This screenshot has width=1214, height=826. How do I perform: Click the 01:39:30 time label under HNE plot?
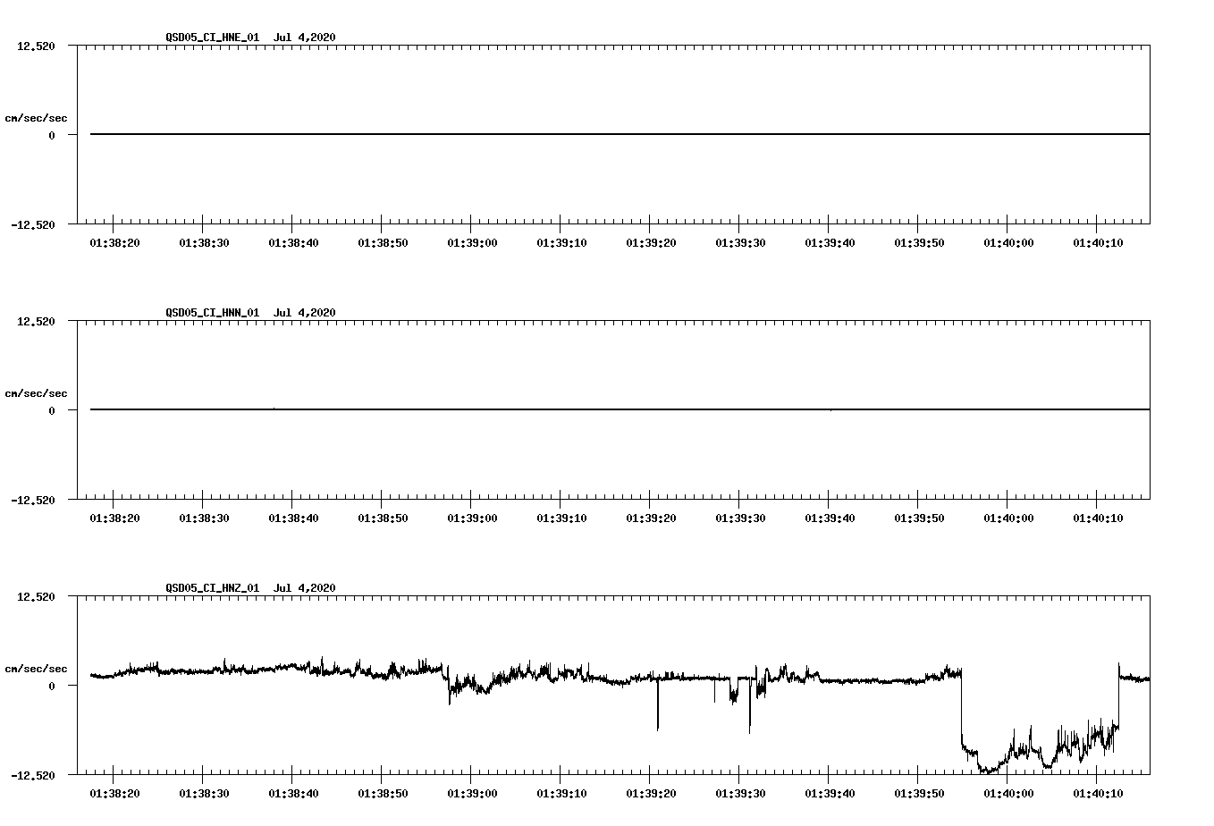click(740, 243)
